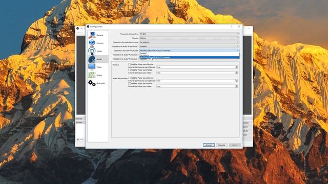Enable Audio del escritorio 'Pulsar para Hablar' checkbox
The width and height of the screenshot is (328, 184).
tap(130, 83)
